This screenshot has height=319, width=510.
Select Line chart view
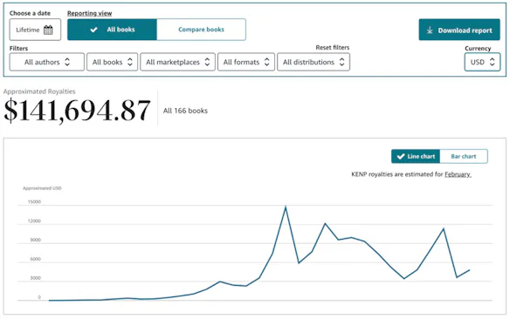pos(416,156)
